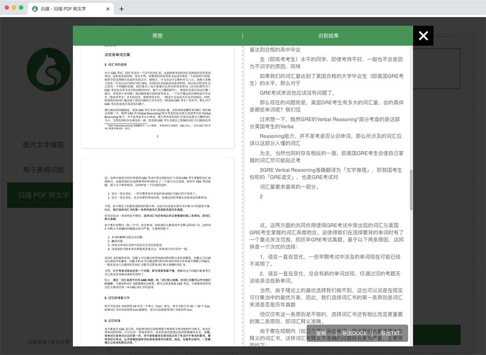Click the 白描官网 link
The width and height of the screenshot is (486, 355).
(x=37, y=342)
